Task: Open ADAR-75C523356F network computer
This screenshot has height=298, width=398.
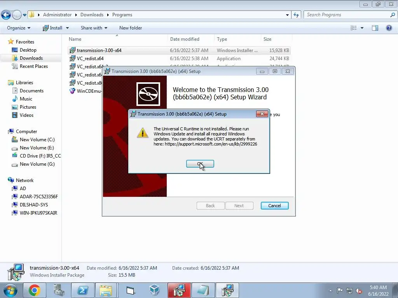Action: pos(38,197)
